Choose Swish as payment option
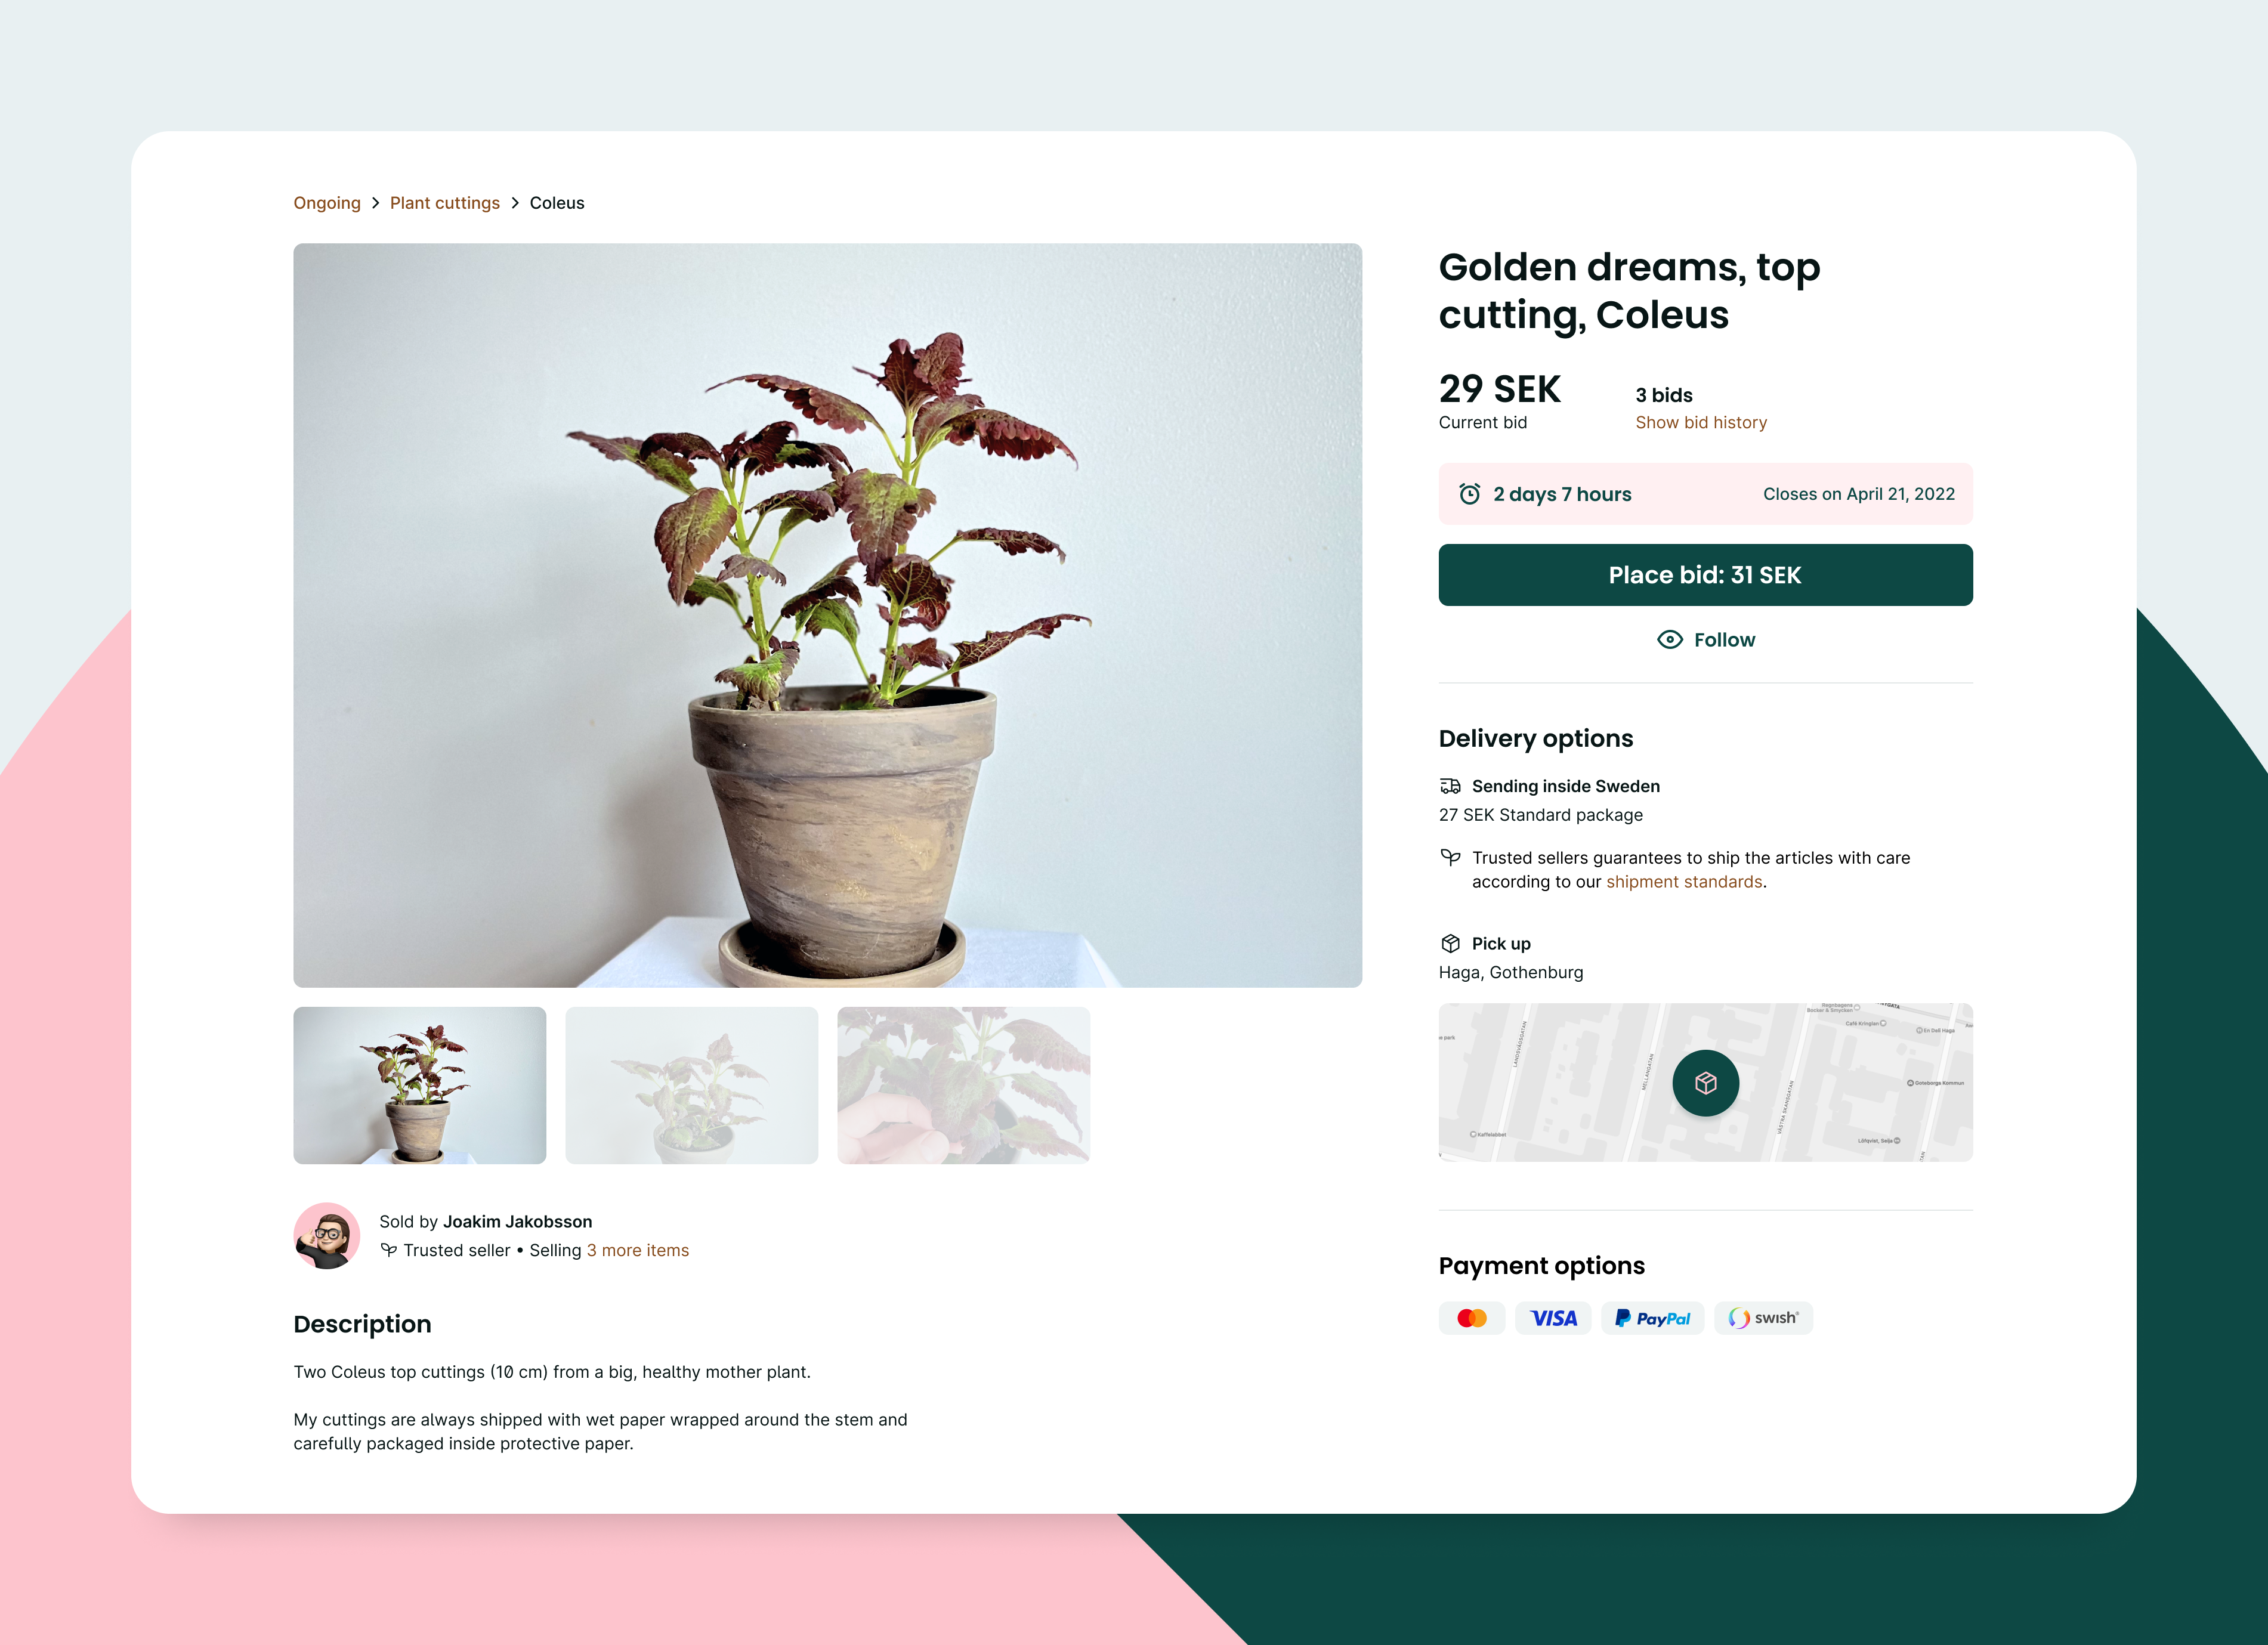2268x1645 pixels. tap(1763, 1318)
